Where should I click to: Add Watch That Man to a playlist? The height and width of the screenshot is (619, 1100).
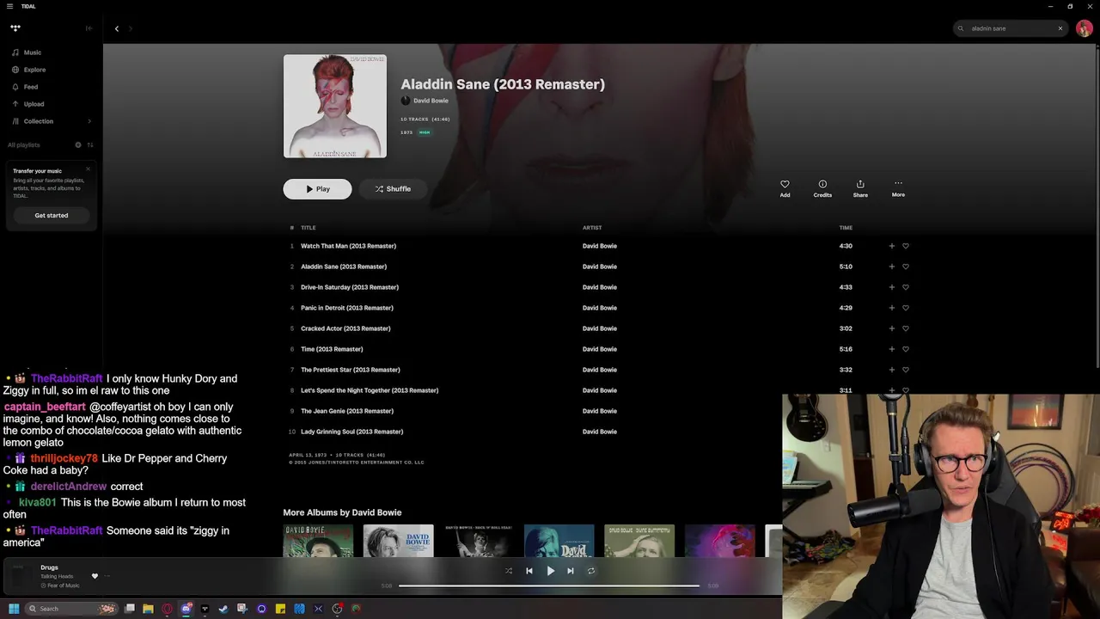point(891,246)
